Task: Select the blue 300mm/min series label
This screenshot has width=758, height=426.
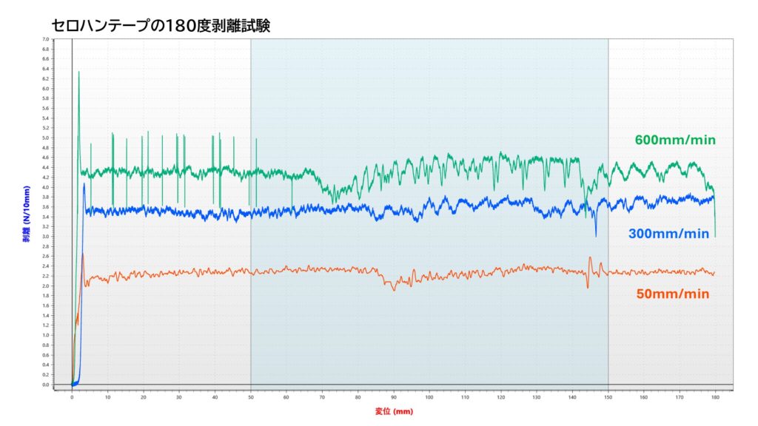Action: point(668,234)
